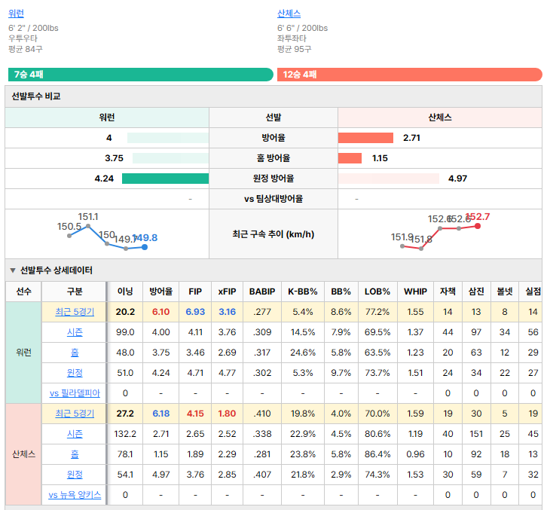The image size is (547, 510).
Task: Click the red 12승 4패 record bar
Action: (410, 75)
